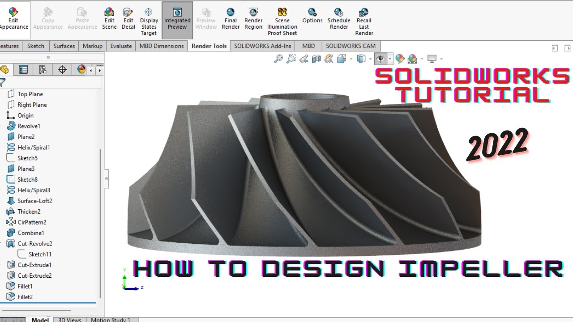Open the View Orientation cube menu

pos(342,59)
